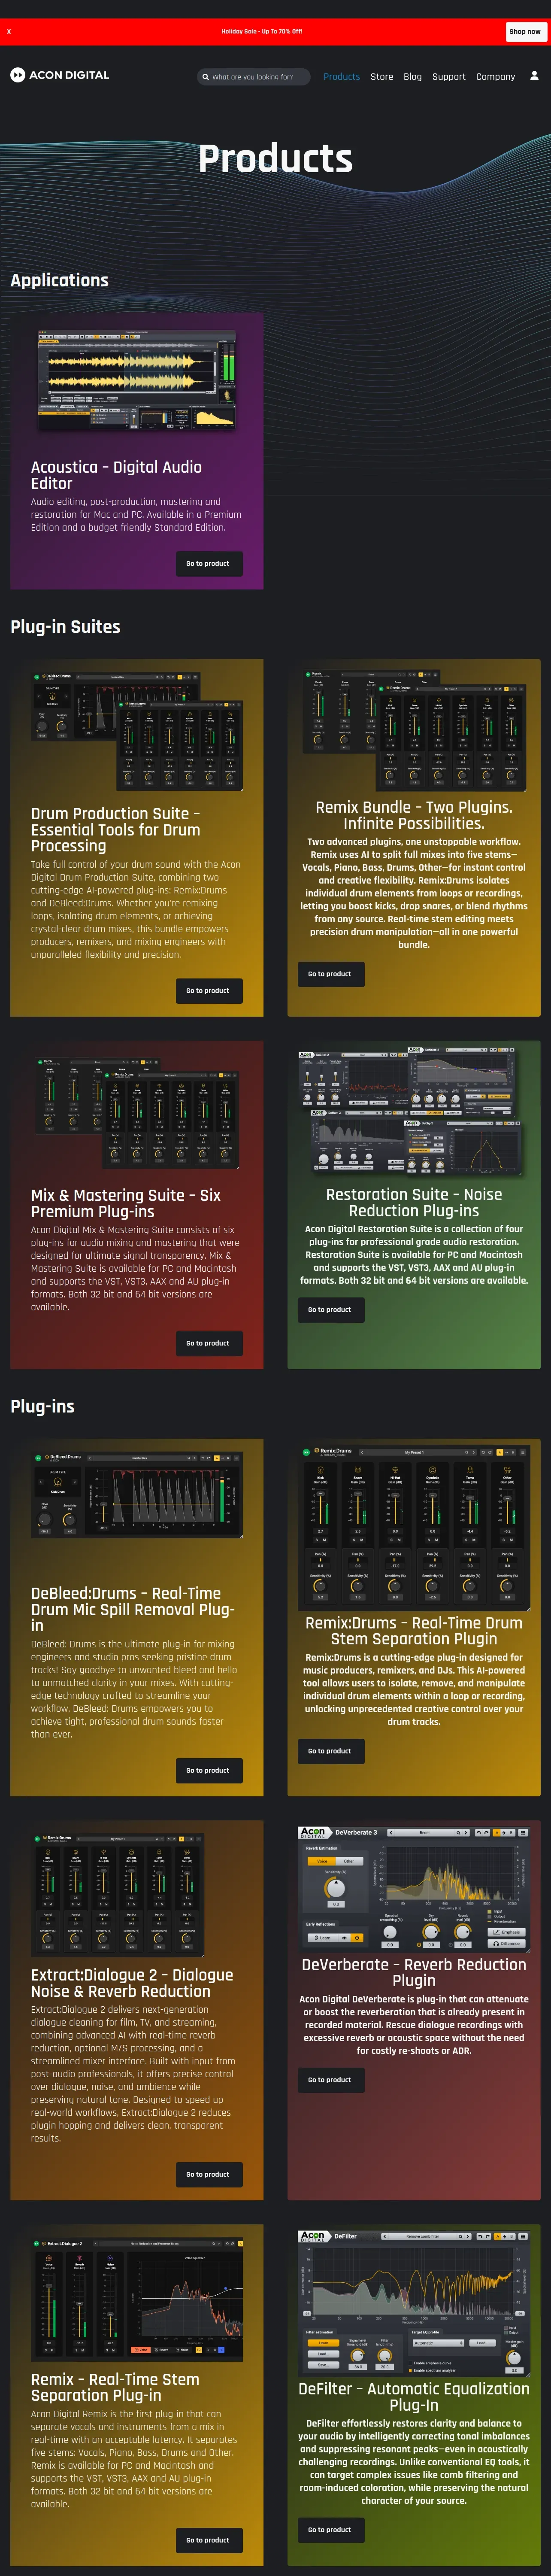Click the 'DeBleed:Drums - Real-Time Drum Mic Spill' title

click(x=133, y=1609)
